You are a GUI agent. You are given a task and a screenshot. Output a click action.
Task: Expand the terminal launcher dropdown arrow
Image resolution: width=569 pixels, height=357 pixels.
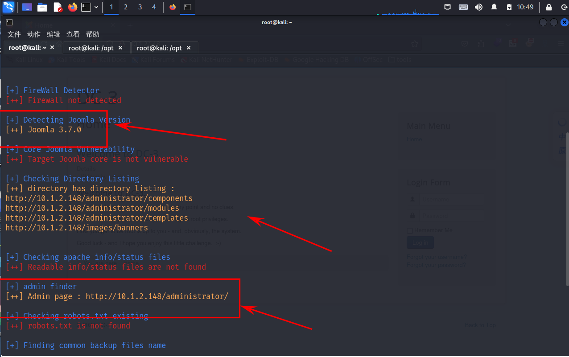click(x=96, y=7)
